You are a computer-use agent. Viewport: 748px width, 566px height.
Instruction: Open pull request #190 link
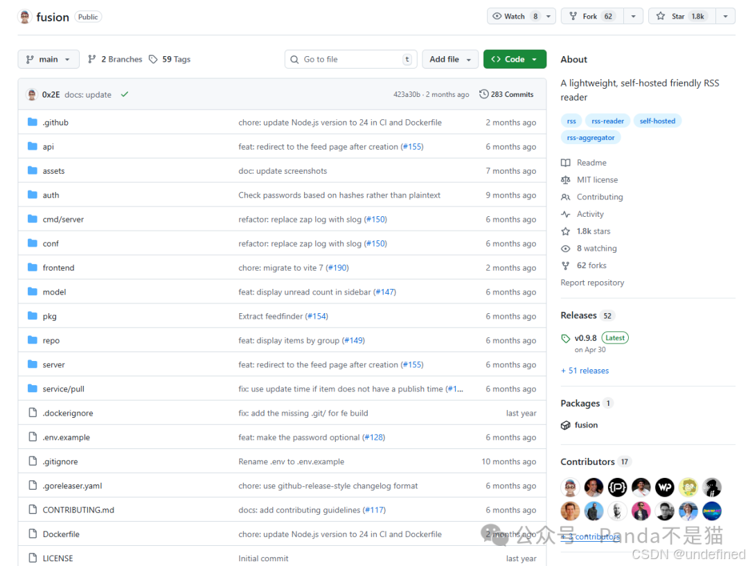tap(338, 267)
